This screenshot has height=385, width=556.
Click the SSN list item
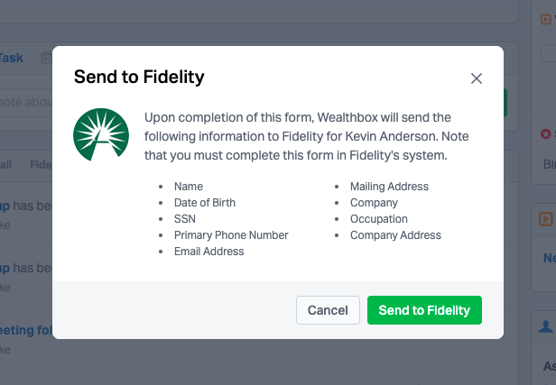pyautogui.click(x=185, y=219)
